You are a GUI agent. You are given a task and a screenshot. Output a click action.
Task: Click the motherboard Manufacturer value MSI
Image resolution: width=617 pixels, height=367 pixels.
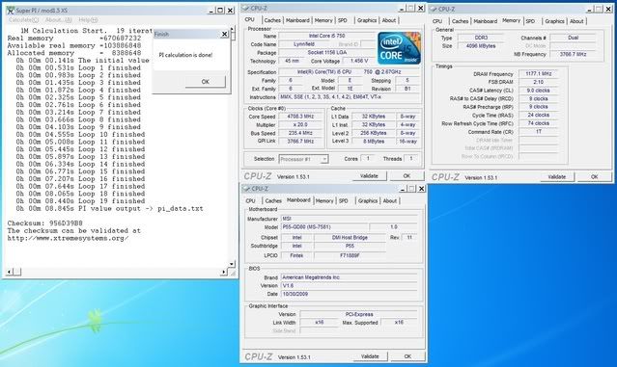coord(350,219)
